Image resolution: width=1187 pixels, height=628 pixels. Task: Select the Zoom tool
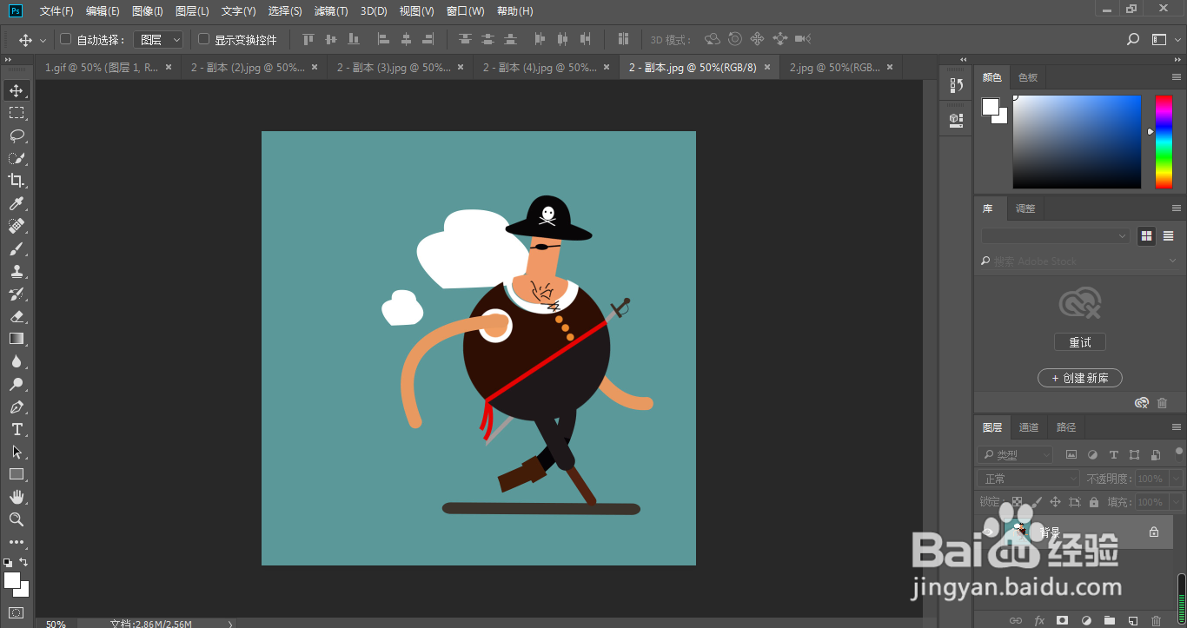[17, 519]
